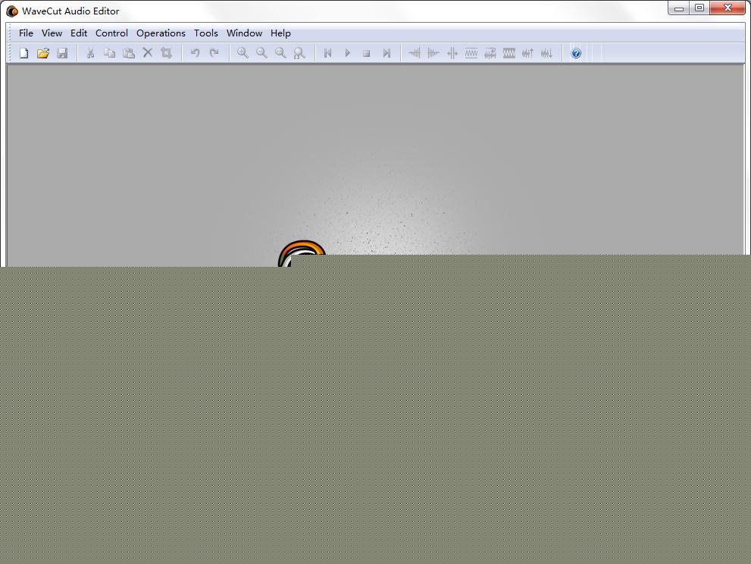Open help using the question mark icon
751x564 pixels.
[x=576, y=53]
